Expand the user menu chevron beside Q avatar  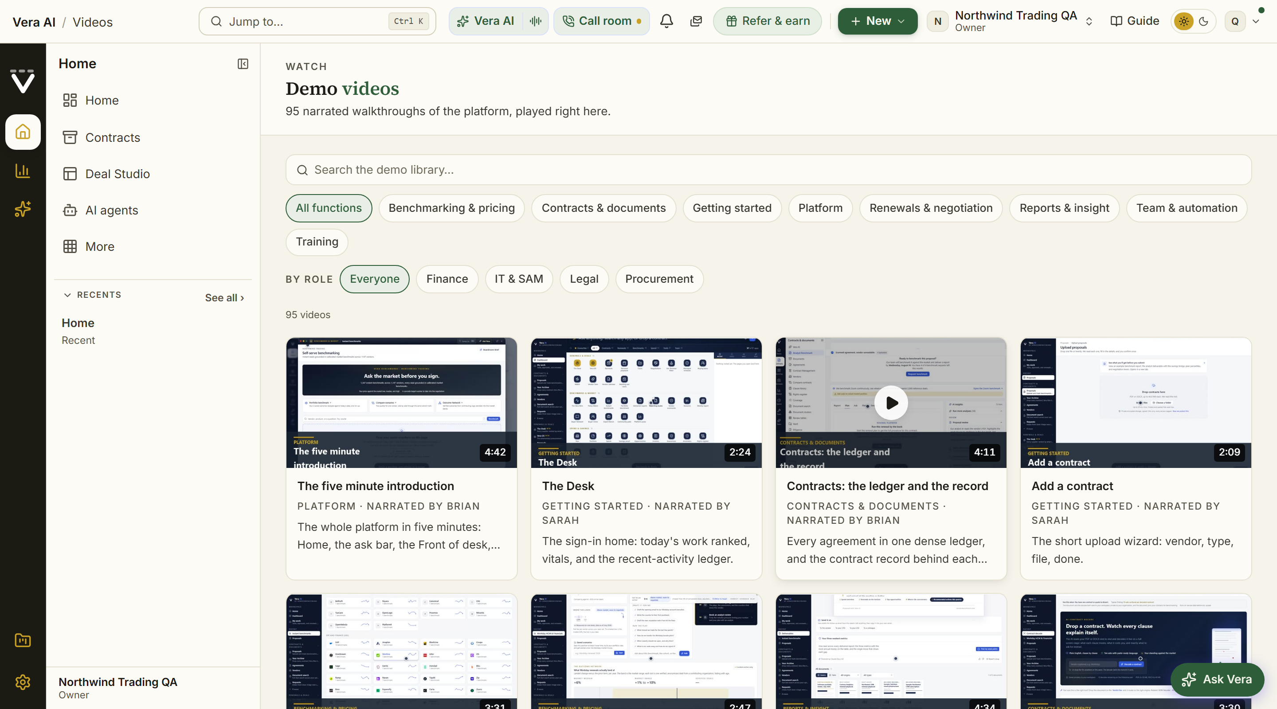[1256, 21]
